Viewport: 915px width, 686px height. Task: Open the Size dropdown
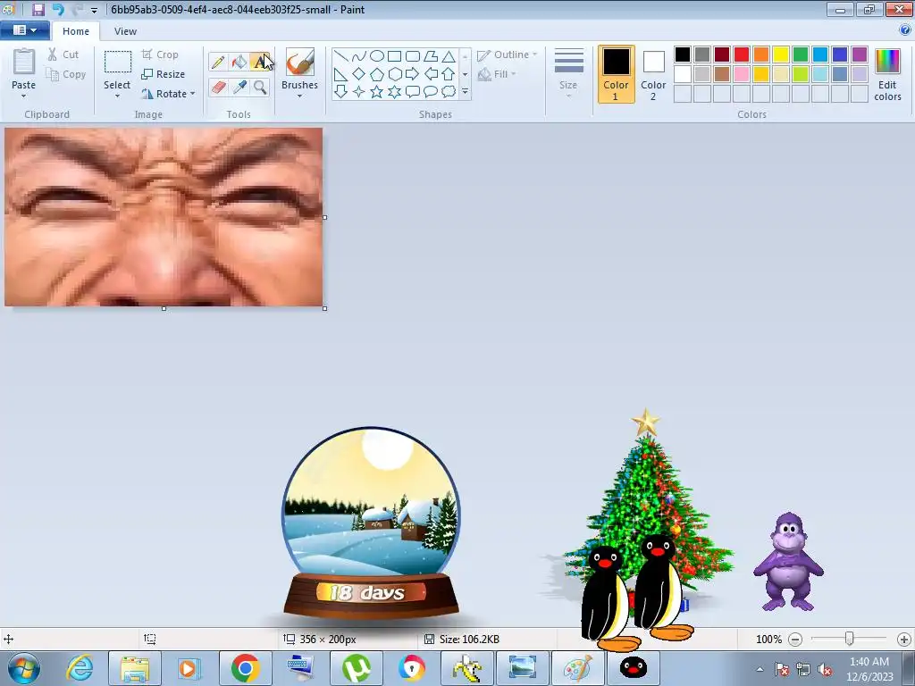[x=569, y=73]
